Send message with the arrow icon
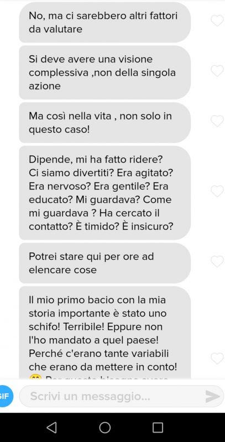The image size is (225, 442). coord(213,396)
